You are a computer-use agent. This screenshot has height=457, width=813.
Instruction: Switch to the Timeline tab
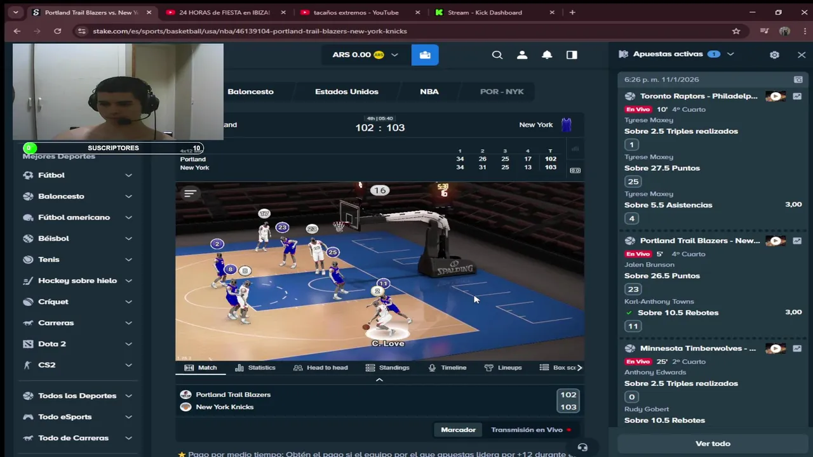[447, 368]
